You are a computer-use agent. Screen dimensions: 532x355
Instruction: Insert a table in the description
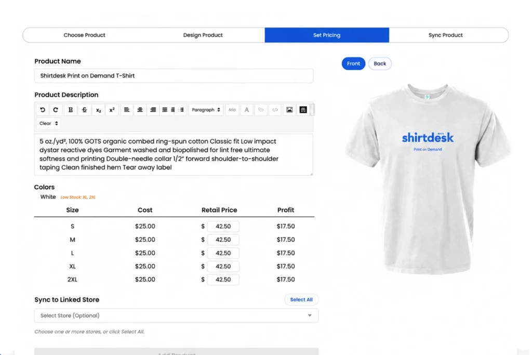303,110
